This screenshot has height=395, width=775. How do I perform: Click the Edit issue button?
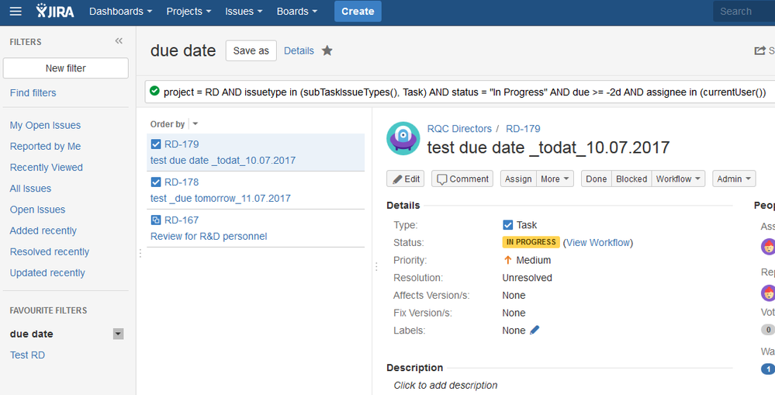tap(405, 179)
